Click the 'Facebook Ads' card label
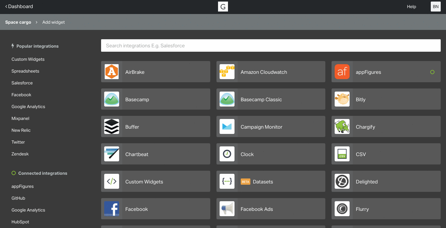 (257, 209)
